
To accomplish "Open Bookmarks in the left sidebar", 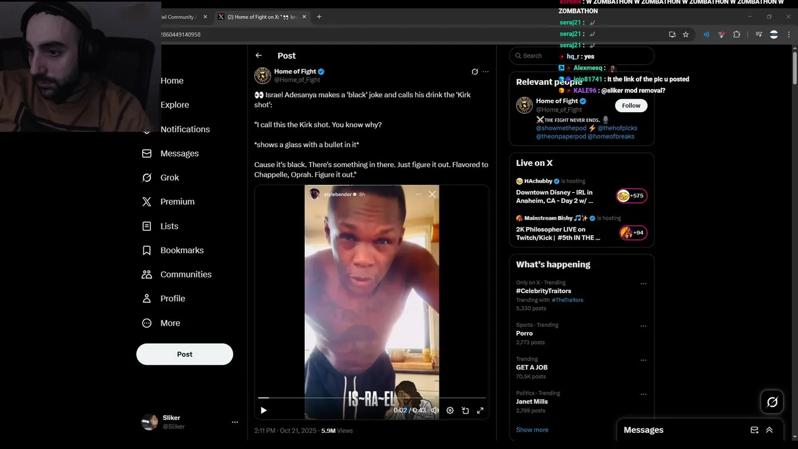I will tap(173, 250).
